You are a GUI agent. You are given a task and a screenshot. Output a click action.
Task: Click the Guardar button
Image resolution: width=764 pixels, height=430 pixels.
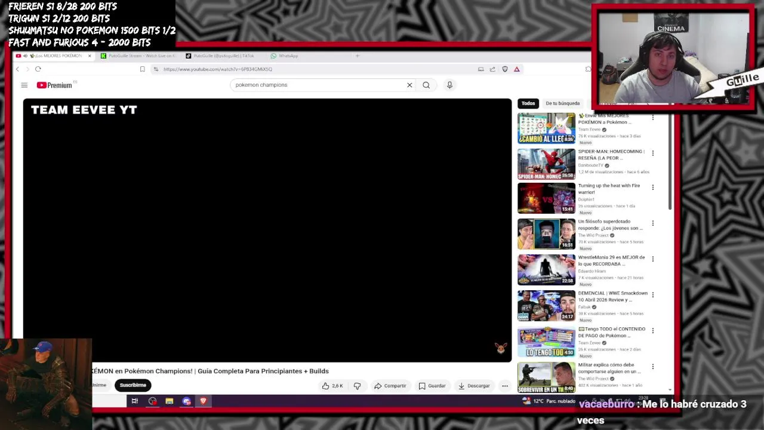tap(432, 386)
